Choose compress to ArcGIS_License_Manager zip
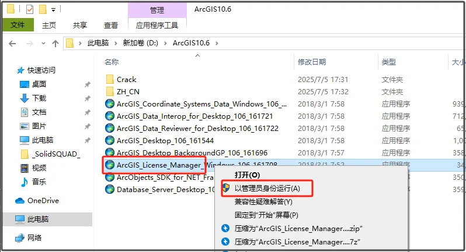This screenshot has height=252, width=466. [298, 228]
